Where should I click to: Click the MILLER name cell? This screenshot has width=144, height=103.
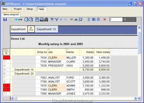pos(73,58)
